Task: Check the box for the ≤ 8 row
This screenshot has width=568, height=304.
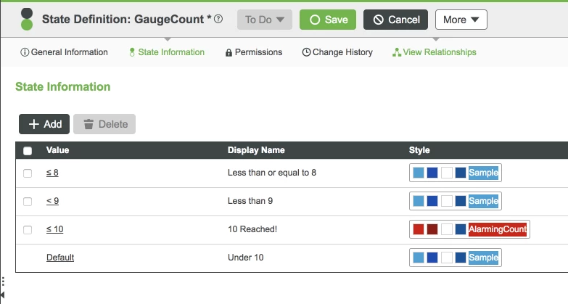Action: coord(28,173)
